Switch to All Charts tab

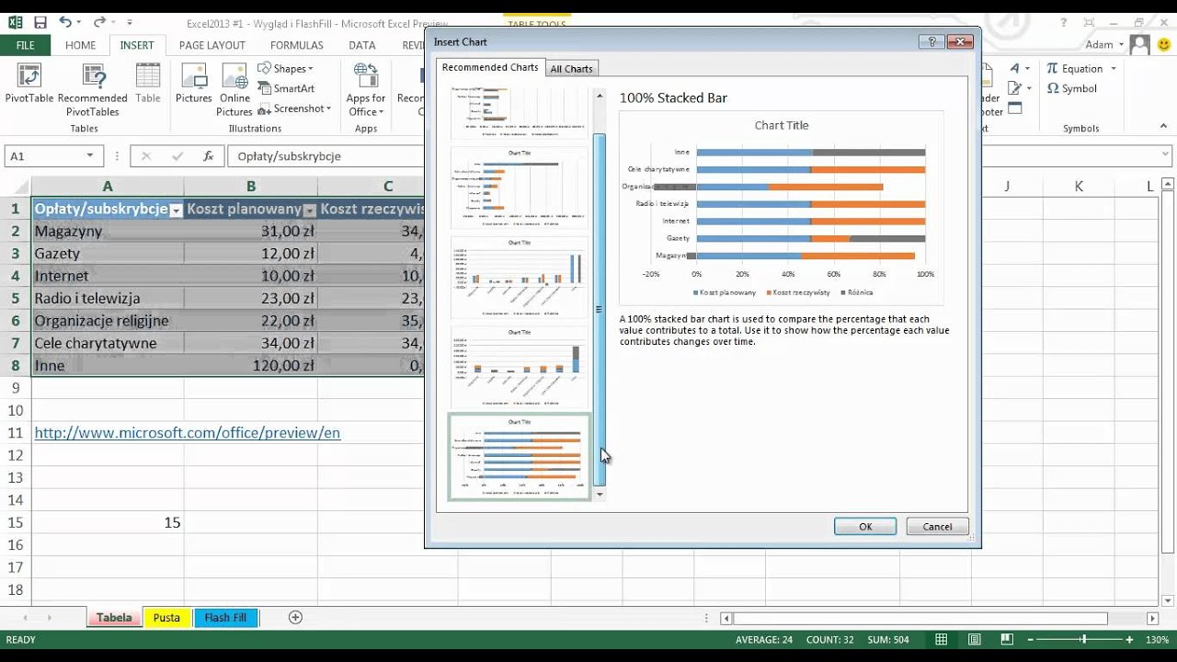pyautogui.click(x=571, y=69)
